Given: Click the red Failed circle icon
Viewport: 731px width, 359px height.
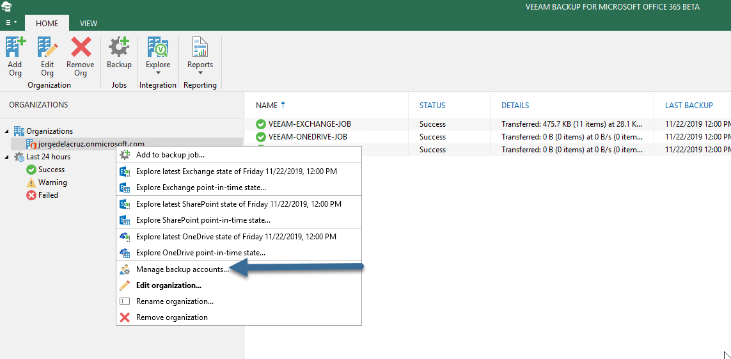Looking at the screenshot, I should tap(31, 195).
